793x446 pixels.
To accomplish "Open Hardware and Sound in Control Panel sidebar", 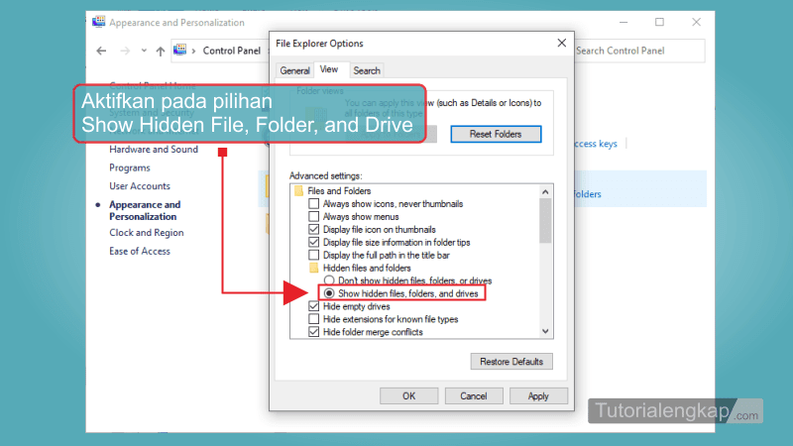I will 154,150.
